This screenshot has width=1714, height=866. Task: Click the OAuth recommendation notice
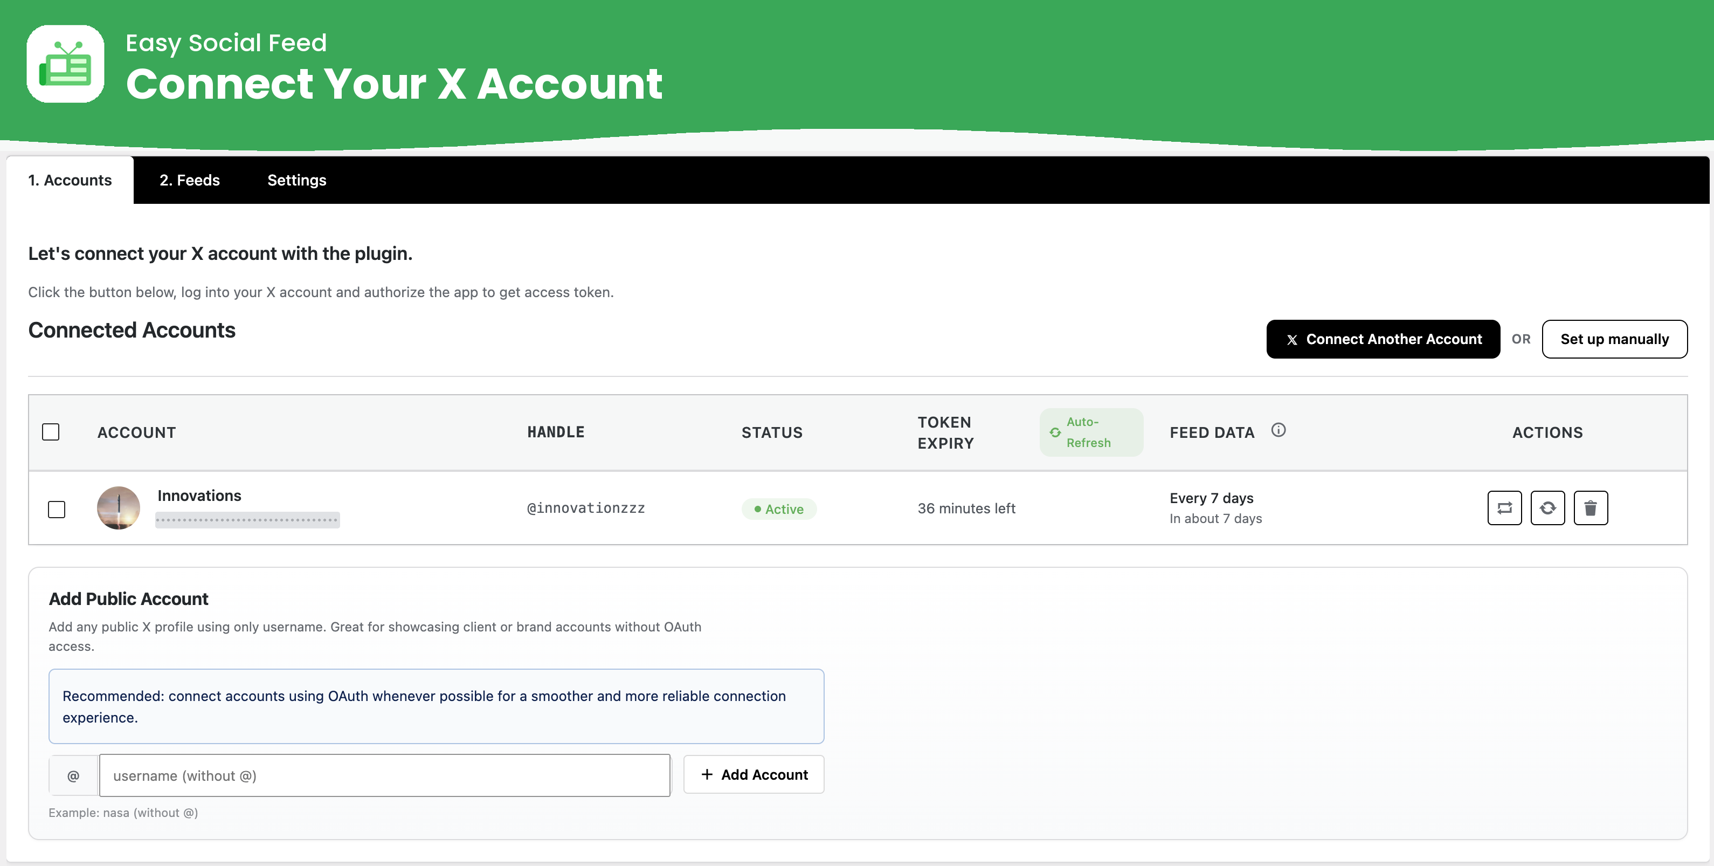(x=437, y=706)
